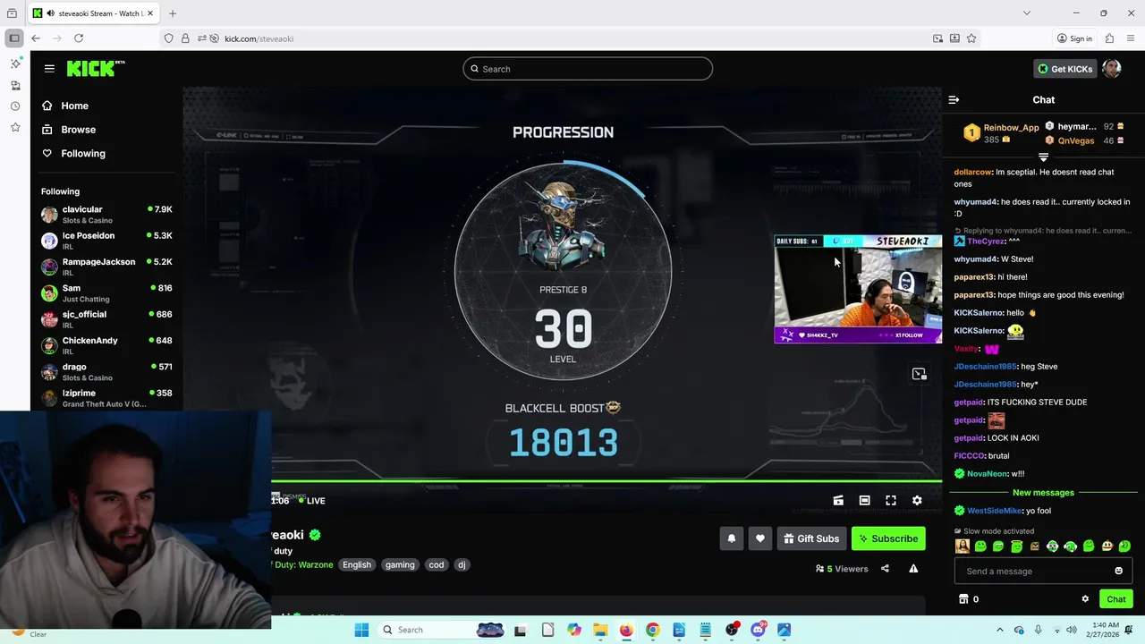Click the picture-in-picture icon on video

pyautogui.click(x=919, y=374)
